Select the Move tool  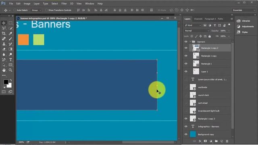[x=4, y=23]
